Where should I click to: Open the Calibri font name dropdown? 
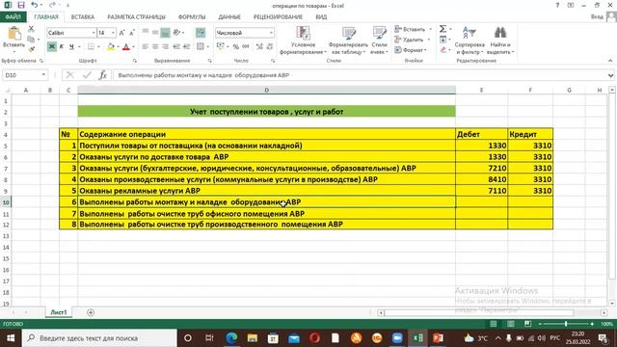94,33
